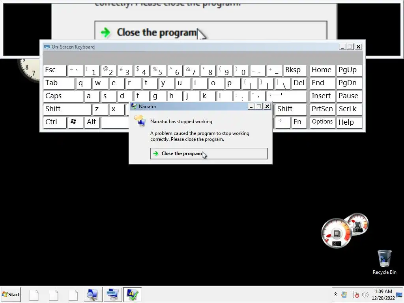Image resolution: width=404 pixels, height=303 pixels.
Task: Open the volume speaker tray icon
Action: click(365, 294)
